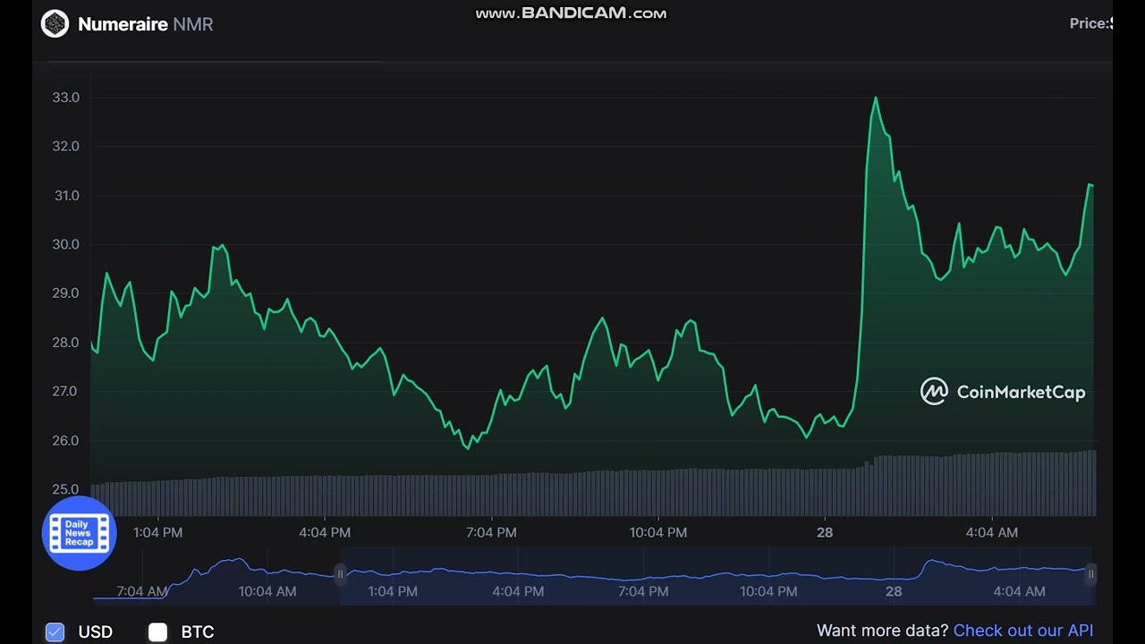The height and width of the screenshot is (644, 1145).
Task: Click the 1:04 PM main chart axis label
Action: click(x=157, y=532)
